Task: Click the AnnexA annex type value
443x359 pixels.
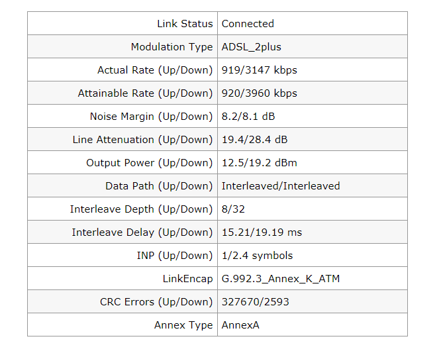Action: (x=240, y=325)
